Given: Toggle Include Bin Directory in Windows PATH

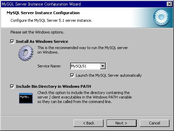Looking at the screenshot, I should (12, 86).
